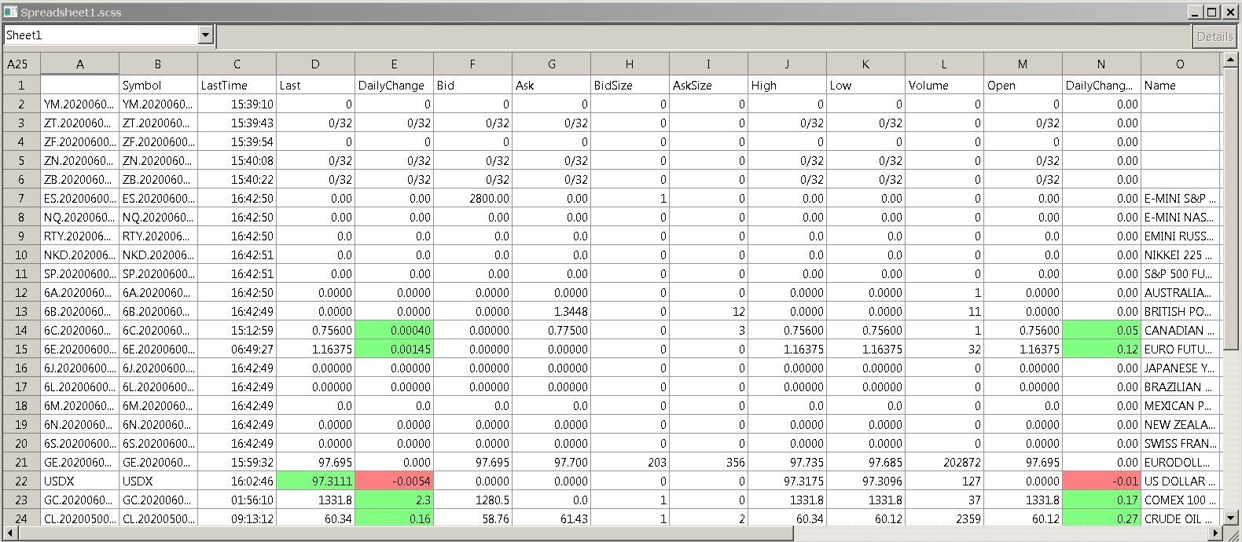
Task: Select the 127 Volume cell
Action: [944, 481]
